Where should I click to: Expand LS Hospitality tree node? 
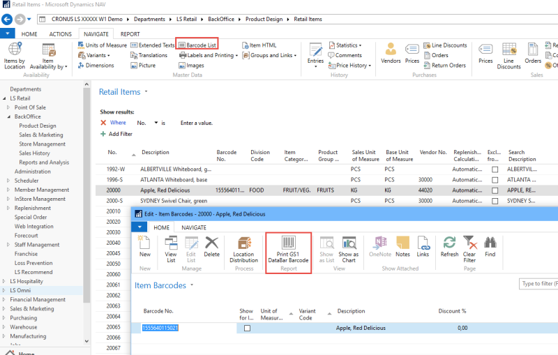pyautogui.click(x=4, y=281)
